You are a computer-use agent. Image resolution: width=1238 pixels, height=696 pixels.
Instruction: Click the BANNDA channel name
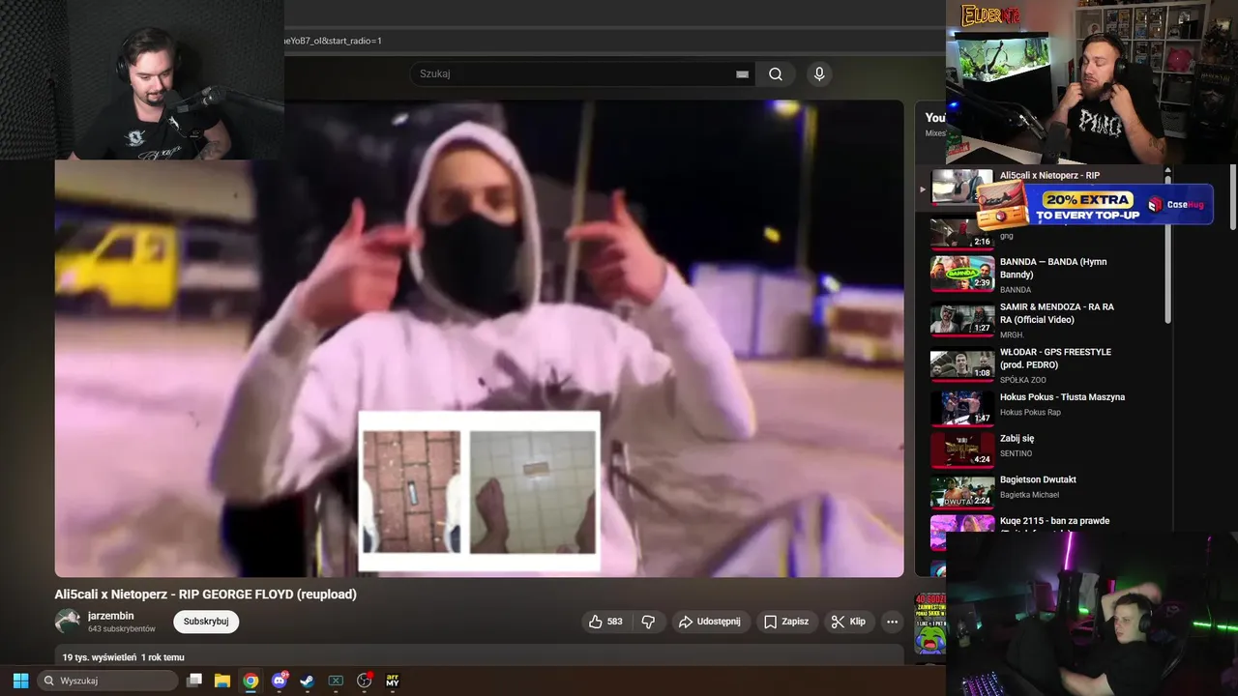click(x=1016, y=290)
